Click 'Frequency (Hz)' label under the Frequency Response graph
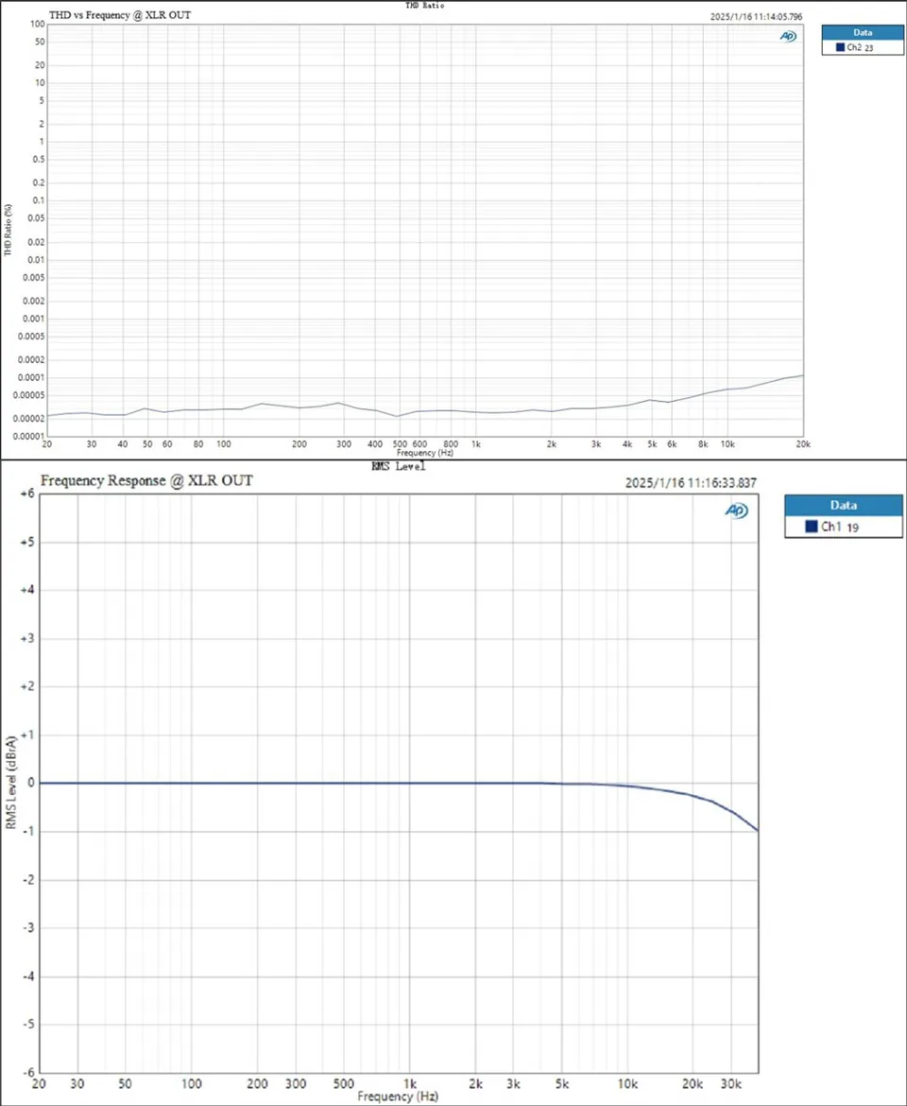The width and height of the screenshot is (907, 1106). 398,1097
